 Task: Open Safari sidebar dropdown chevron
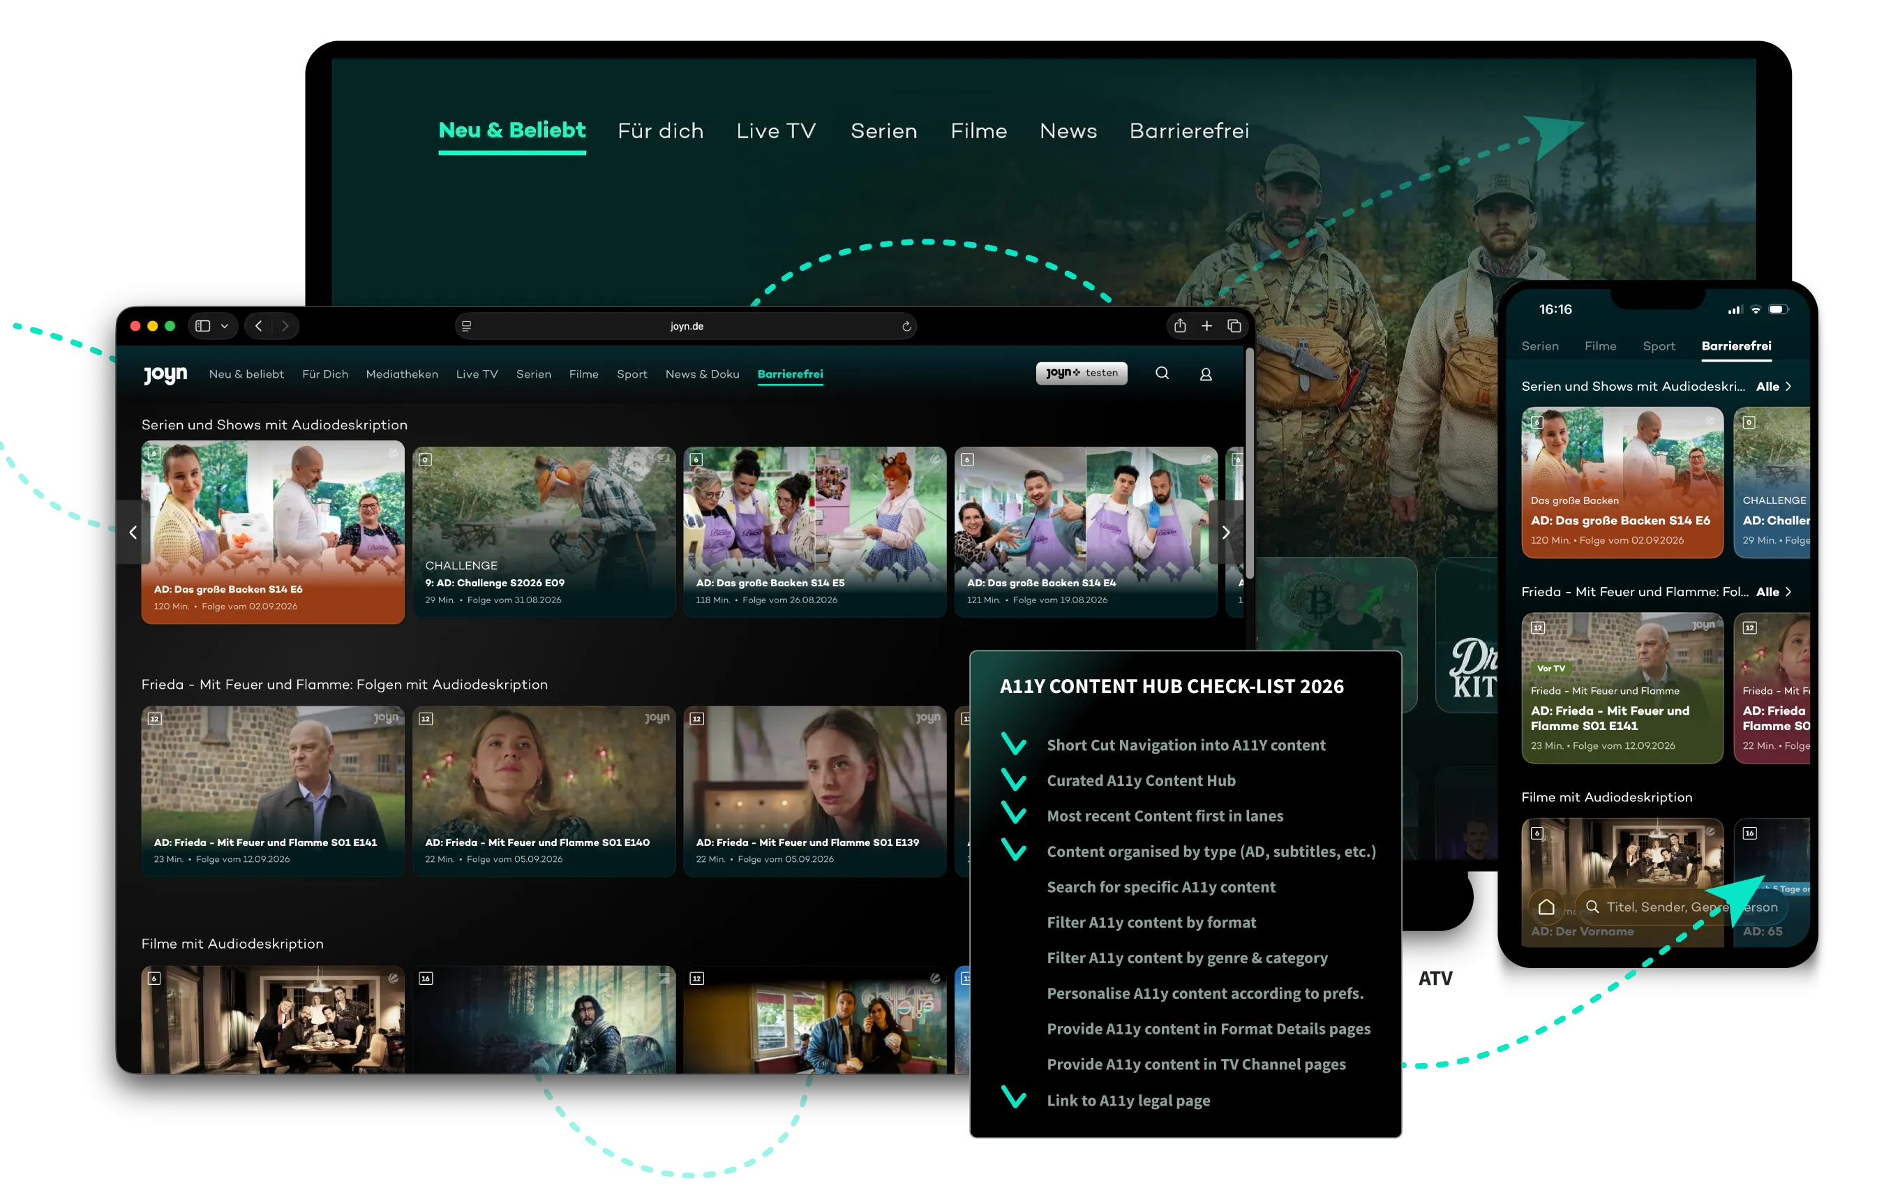225,327
